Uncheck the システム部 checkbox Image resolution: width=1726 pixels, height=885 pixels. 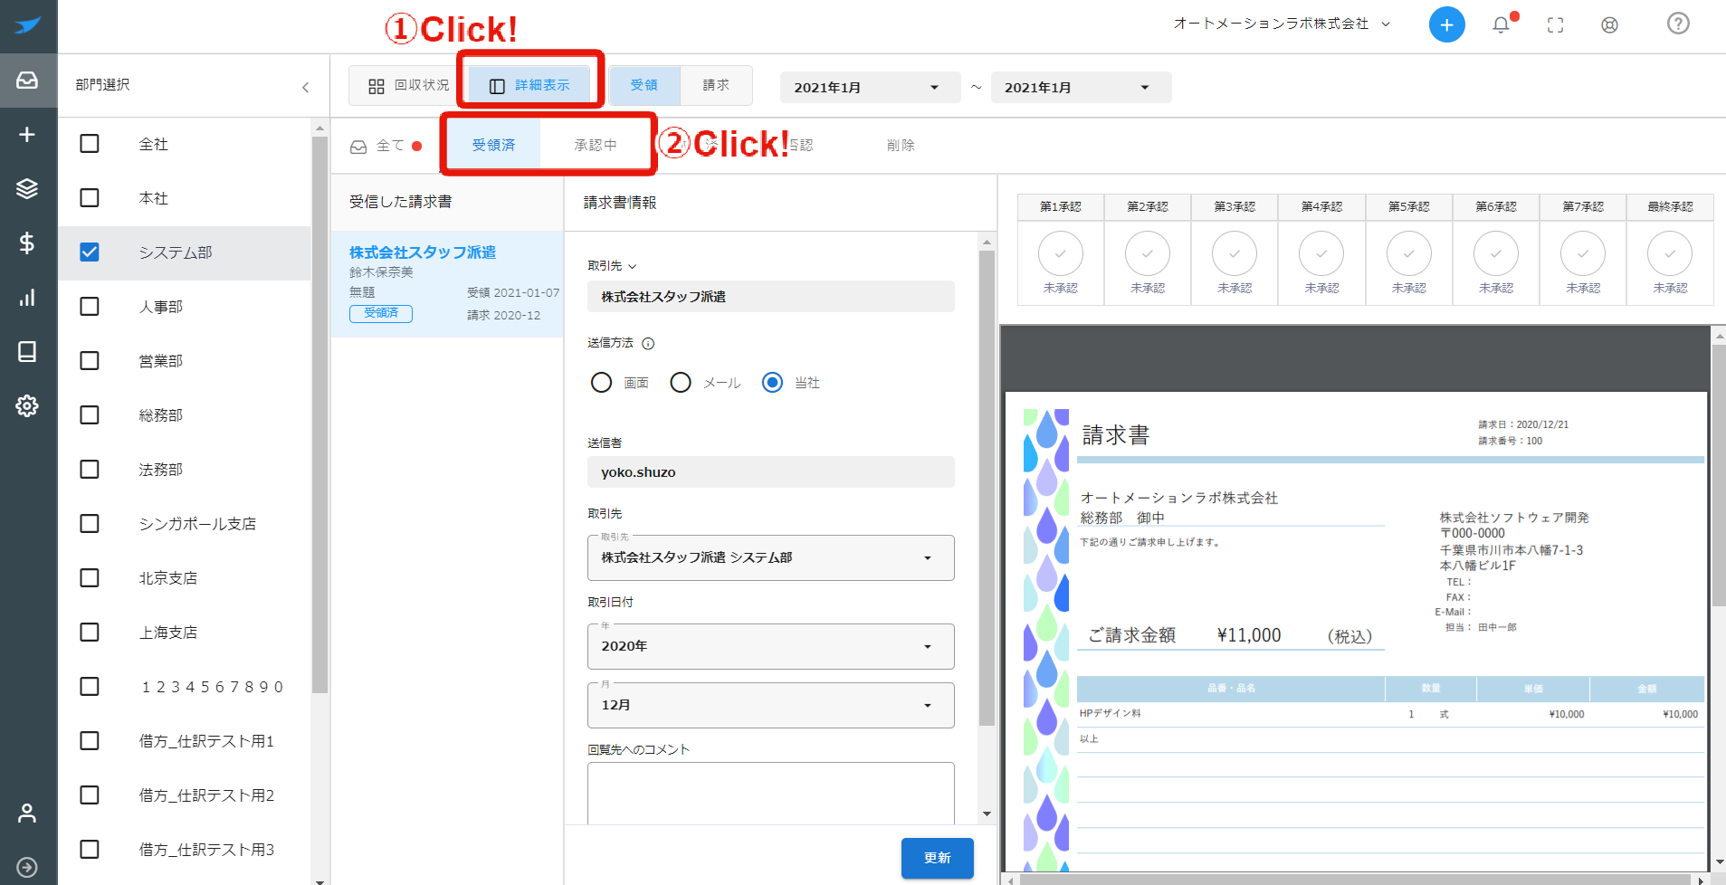point(90,252)
